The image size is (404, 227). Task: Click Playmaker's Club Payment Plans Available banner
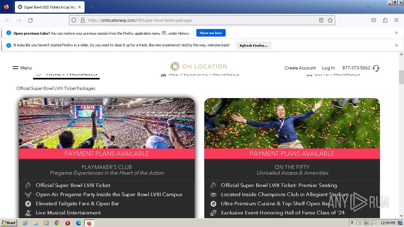click(107, 154)
